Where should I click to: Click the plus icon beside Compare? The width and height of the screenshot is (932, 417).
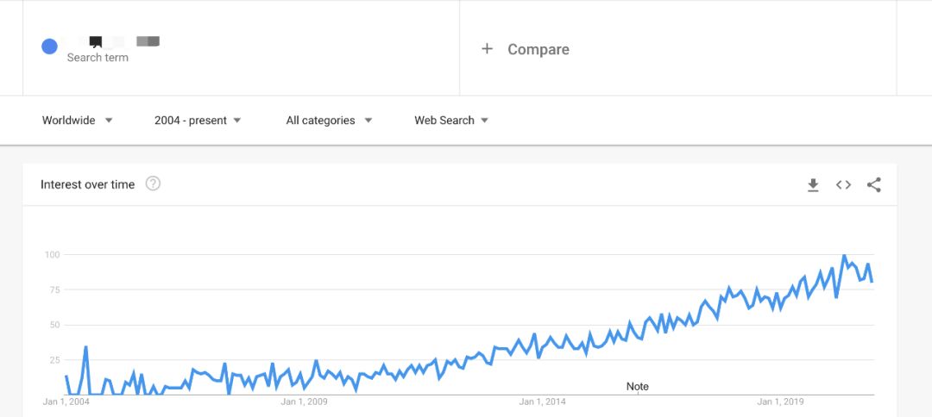487,49
